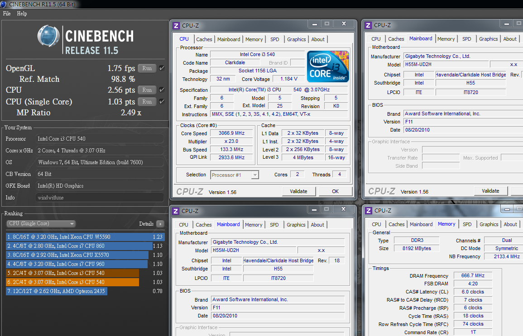Toggle the CPU (Single Core) test checkbox

click(162, 102)
